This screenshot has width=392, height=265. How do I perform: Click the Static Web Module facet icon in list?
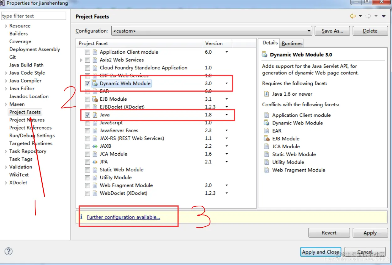pyautogui.click(x=95, y=170)
